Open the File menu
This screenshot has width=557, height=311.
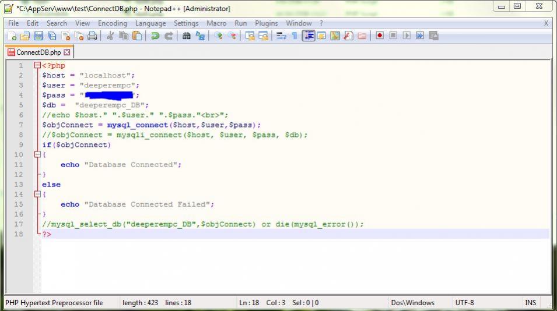click(13, 23)
